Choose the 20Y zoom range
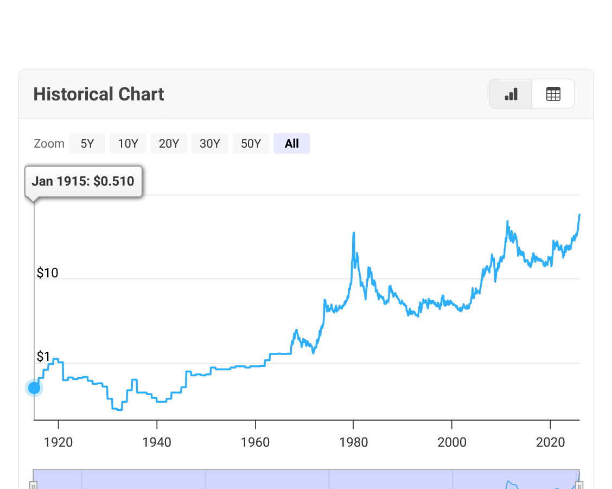 click(x=169, y=144)
